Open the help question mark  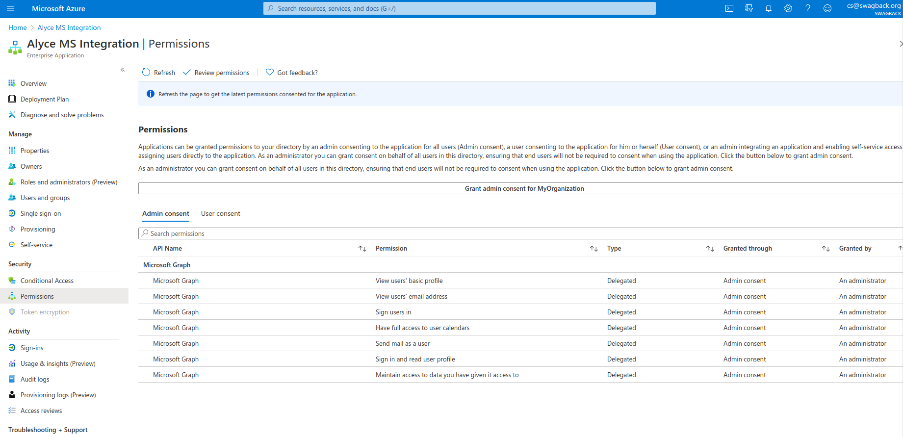(x=808, y=8)
